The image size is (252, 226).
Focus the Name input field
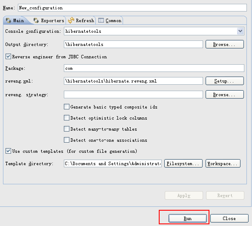click(x=132, y=8)
